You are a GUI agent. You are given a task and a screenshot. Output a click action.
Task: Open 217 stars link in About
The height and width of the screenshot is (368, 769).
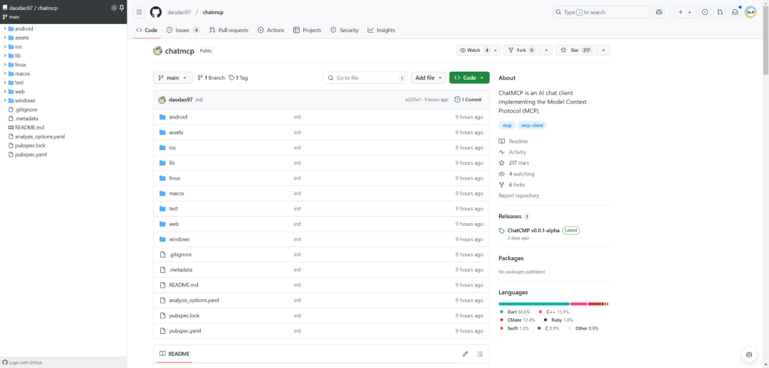[519, 163]
